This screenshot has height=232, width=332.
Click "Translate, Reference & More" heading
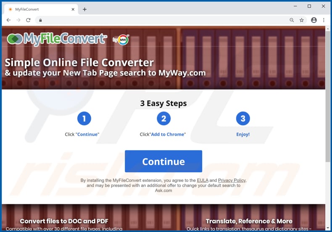pyautogui.click(x=249, y=221)
